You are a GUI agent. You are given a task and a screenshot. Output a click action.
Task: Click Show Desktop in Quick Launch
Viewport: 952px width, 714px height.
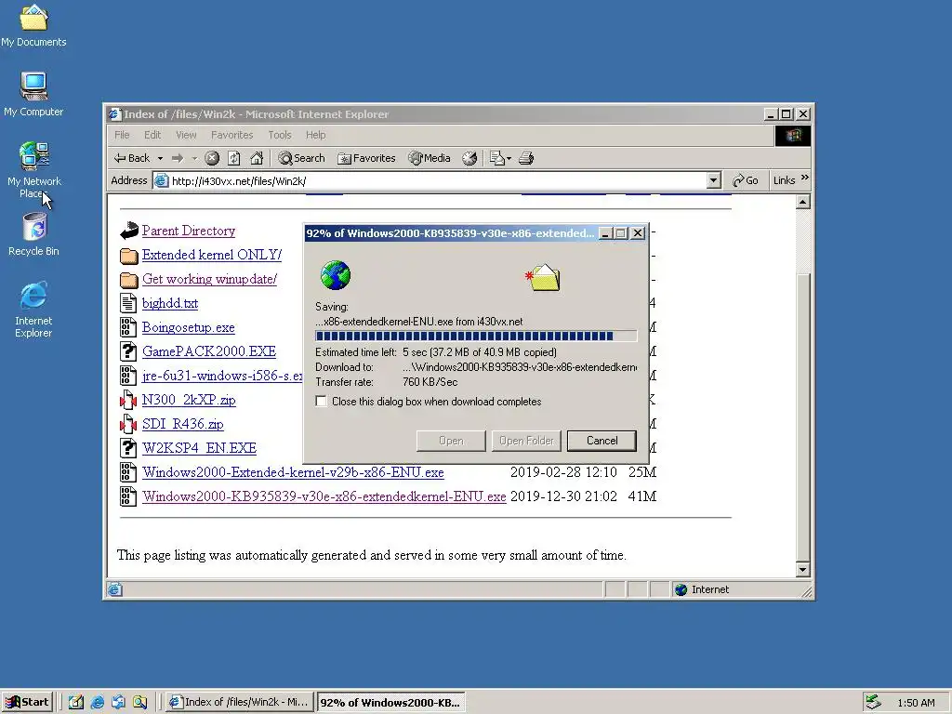[76, 703]
